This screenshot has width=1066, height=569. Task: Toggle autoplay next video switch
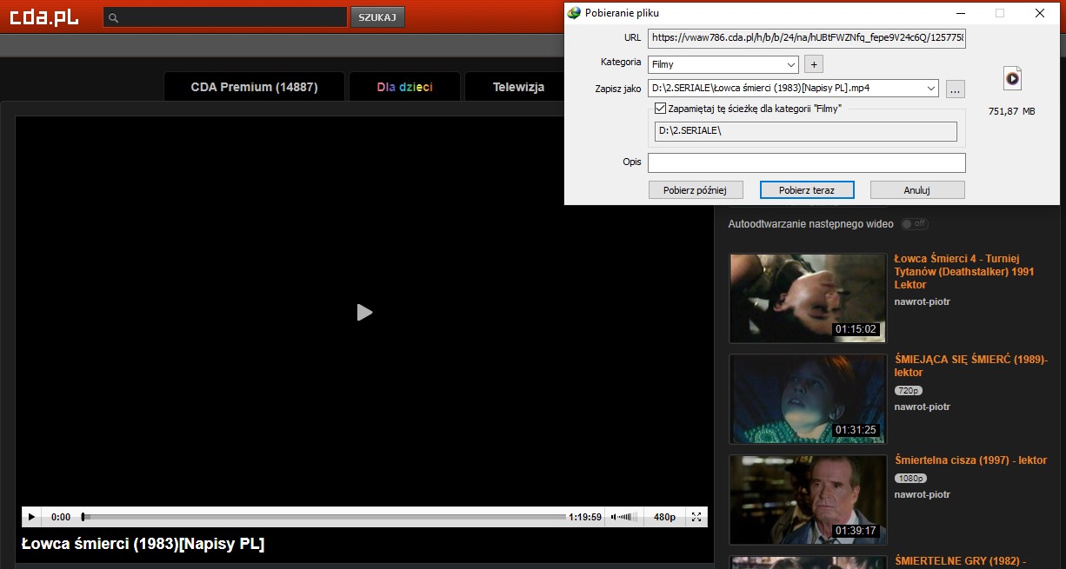(914, 224)
